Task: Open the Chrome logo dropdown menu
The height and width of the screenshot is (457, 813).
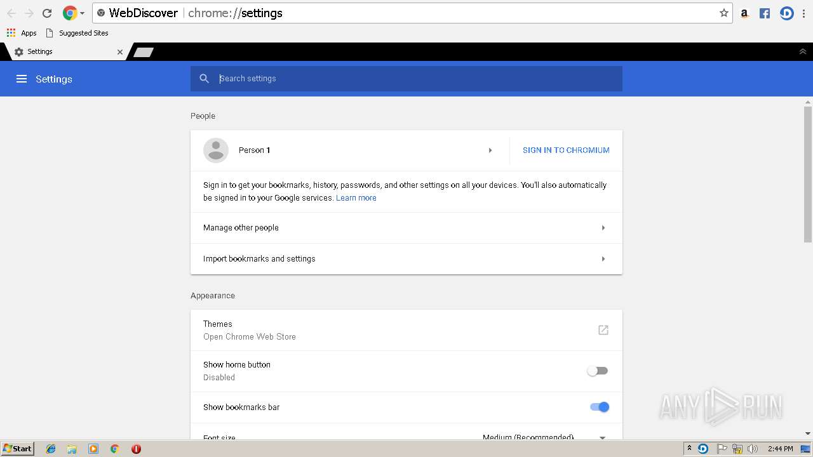Action: coord(74,13)
